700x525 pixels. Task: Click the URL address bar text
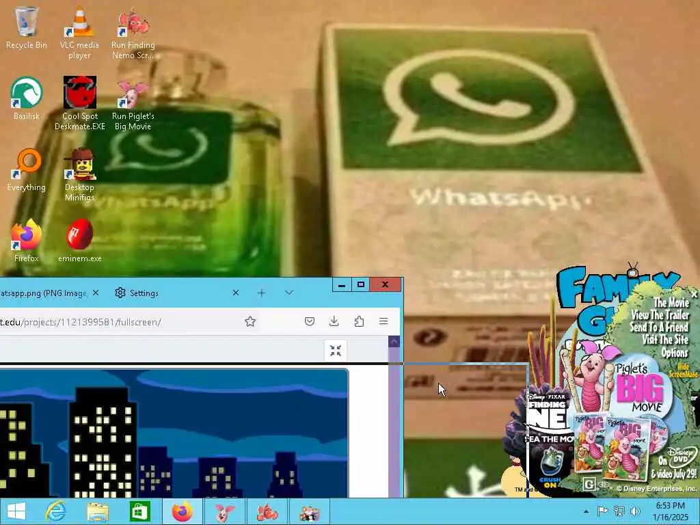pyautogui.click(x=81, y=322)
